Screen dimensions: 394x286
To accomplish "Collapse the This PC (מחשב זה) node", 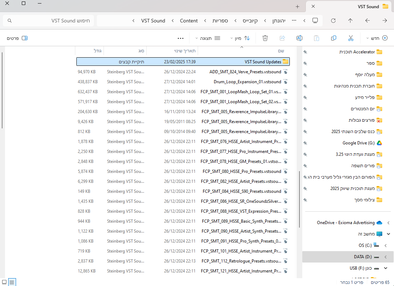I will click(389, 234).
